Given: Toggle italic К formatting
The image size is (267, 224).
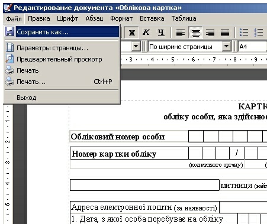Looking at the screenshot, I should click(x=146, y=33).
